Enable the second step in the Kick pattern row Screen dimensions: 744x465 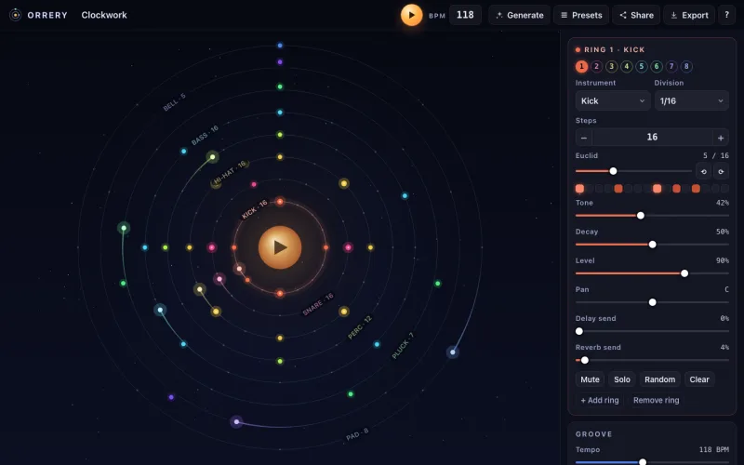(590, 189)
